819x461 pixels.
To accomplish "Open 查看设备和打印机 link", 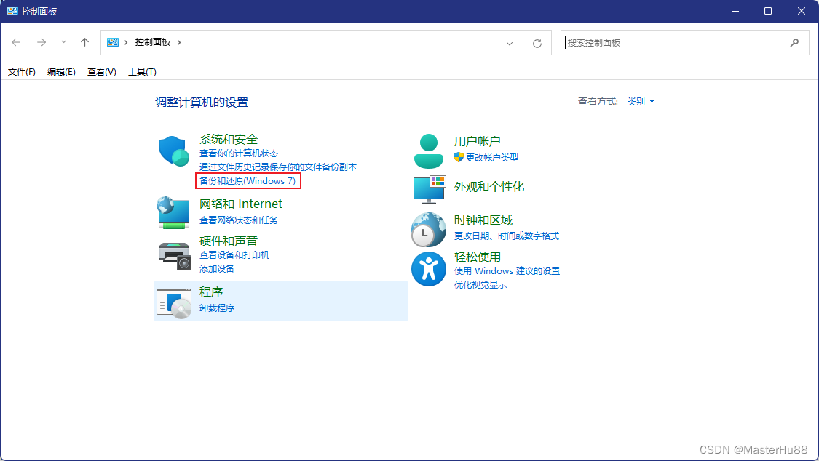I will coord(234,254).
